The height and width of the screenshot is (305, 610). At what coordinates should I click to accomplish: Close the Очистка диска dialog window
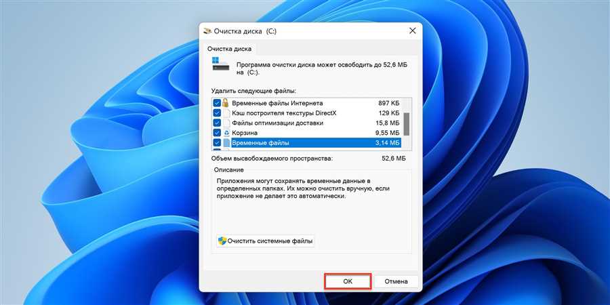412,31
